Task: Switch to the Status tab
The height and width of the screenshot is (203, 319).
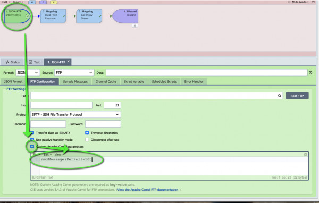Action: [x=12, y=62]
